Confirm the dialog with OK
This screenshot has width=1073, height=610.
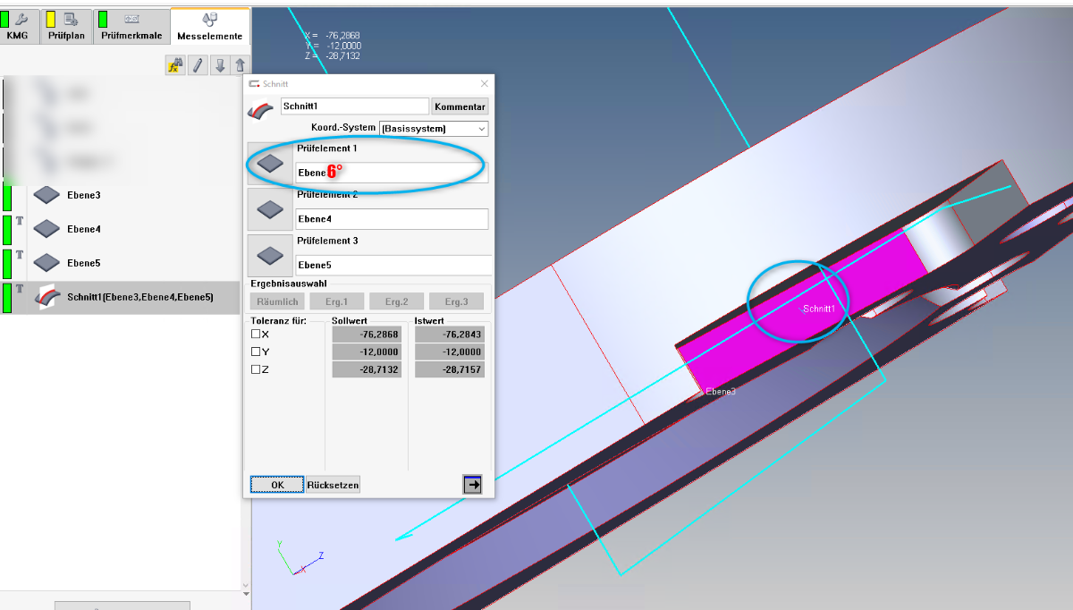(x=277, y=485)
